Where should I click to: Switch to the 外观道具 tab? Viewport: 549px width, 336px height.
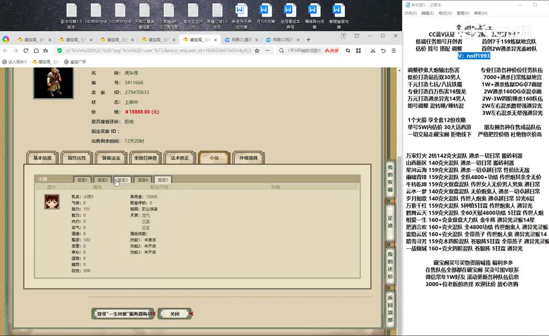[x=248, y=158]
